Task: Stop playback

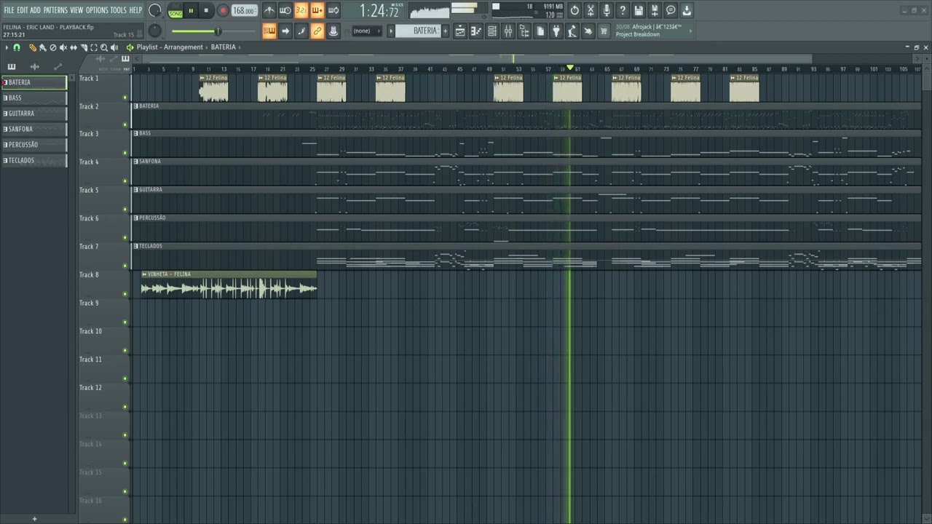Action: coord(206,10)
